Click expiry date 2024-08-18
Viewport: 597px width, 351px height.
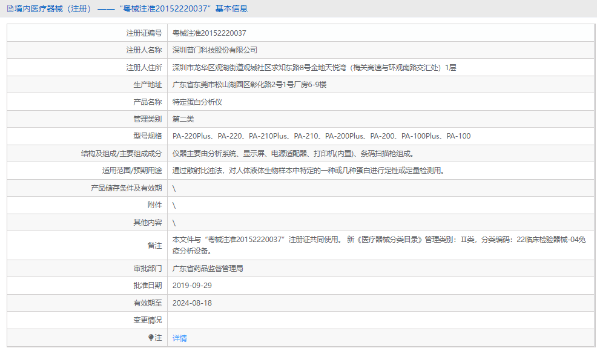click(x=193, y=303)
